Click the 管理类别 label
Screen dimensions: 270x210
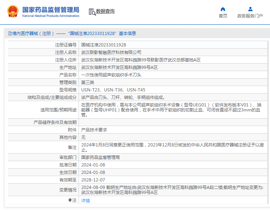[x=68, y=82]
